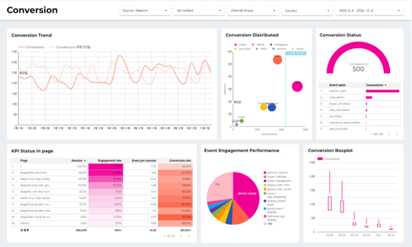
Task: Select the session_start row in event table
Action: tap(360, 91)
